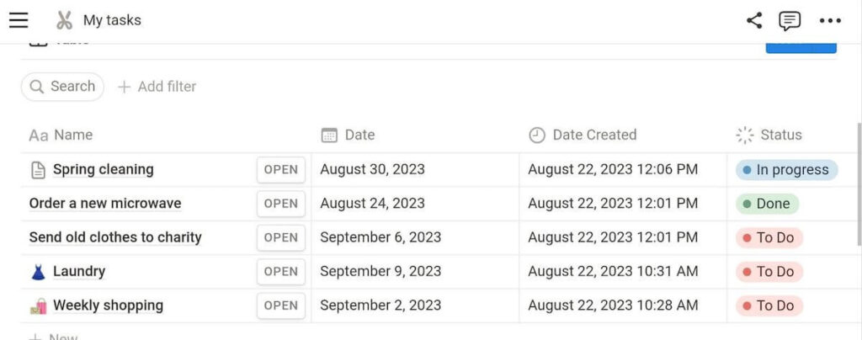
Task: Open the three-dot more options menu
Action: click(830, 20)
